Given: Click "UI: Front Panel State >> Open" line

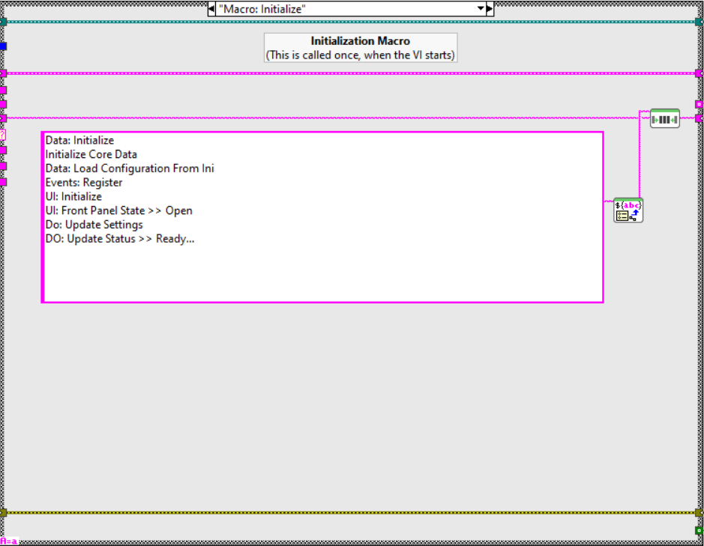Looking at the screenshot, I should [x=118, y=210].
